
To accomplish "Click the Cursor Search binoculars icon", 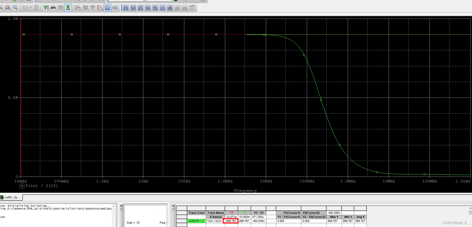I will [170, 8].
